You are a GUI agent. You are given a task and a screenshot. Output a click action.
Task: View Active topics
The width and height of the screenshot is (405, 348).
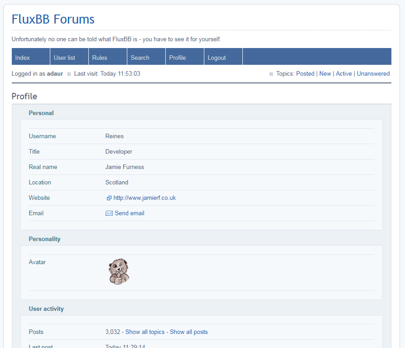tap(344, 73)
